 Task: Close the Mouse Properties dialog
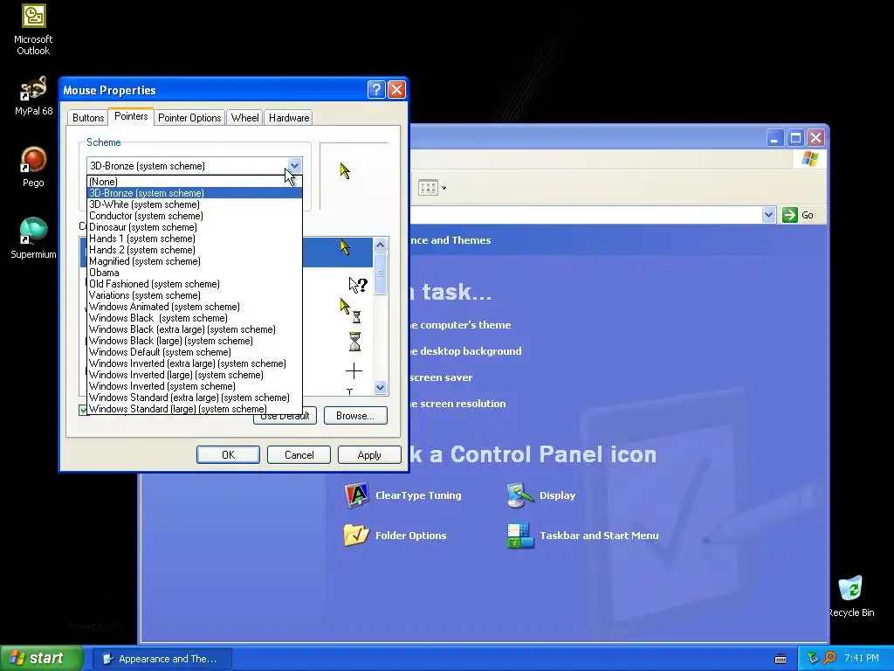397,90
